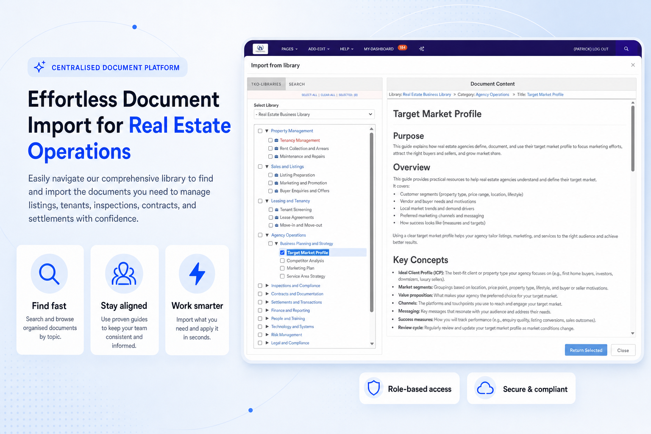Screen dimensions: 651x434
Task: Tick the Competitor Analysis checkbox
Action: point(282,261)
